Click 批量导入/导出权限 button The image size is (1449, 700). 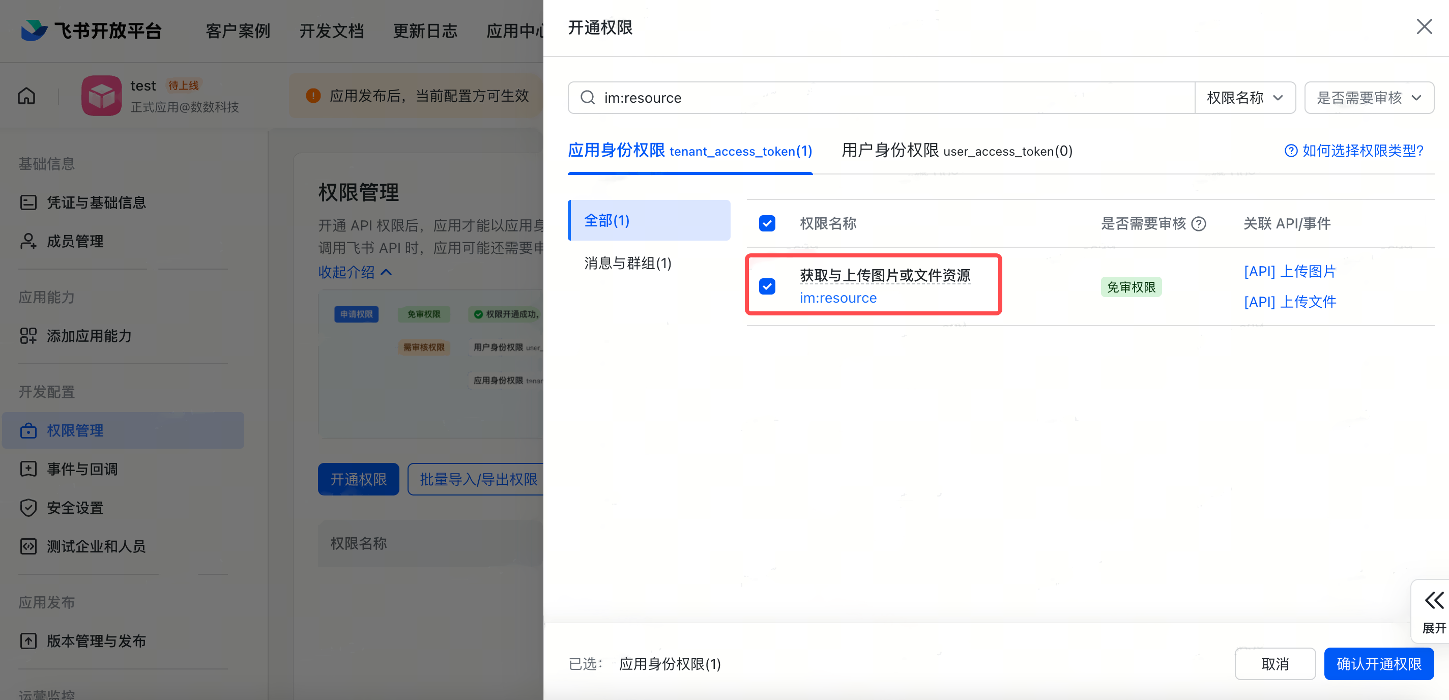coord(476,479)
